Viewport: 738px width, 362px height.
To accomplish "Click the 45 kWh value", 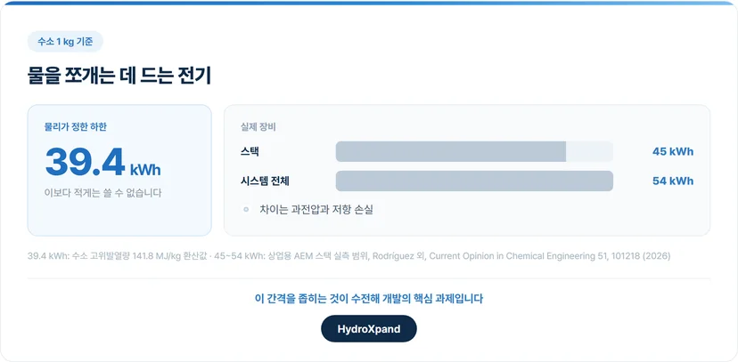I will [673, 152].
